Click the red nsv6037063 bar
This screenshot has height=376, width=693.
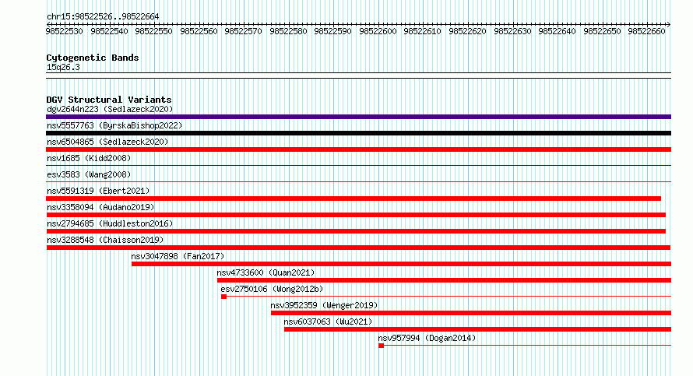[478, 329]
